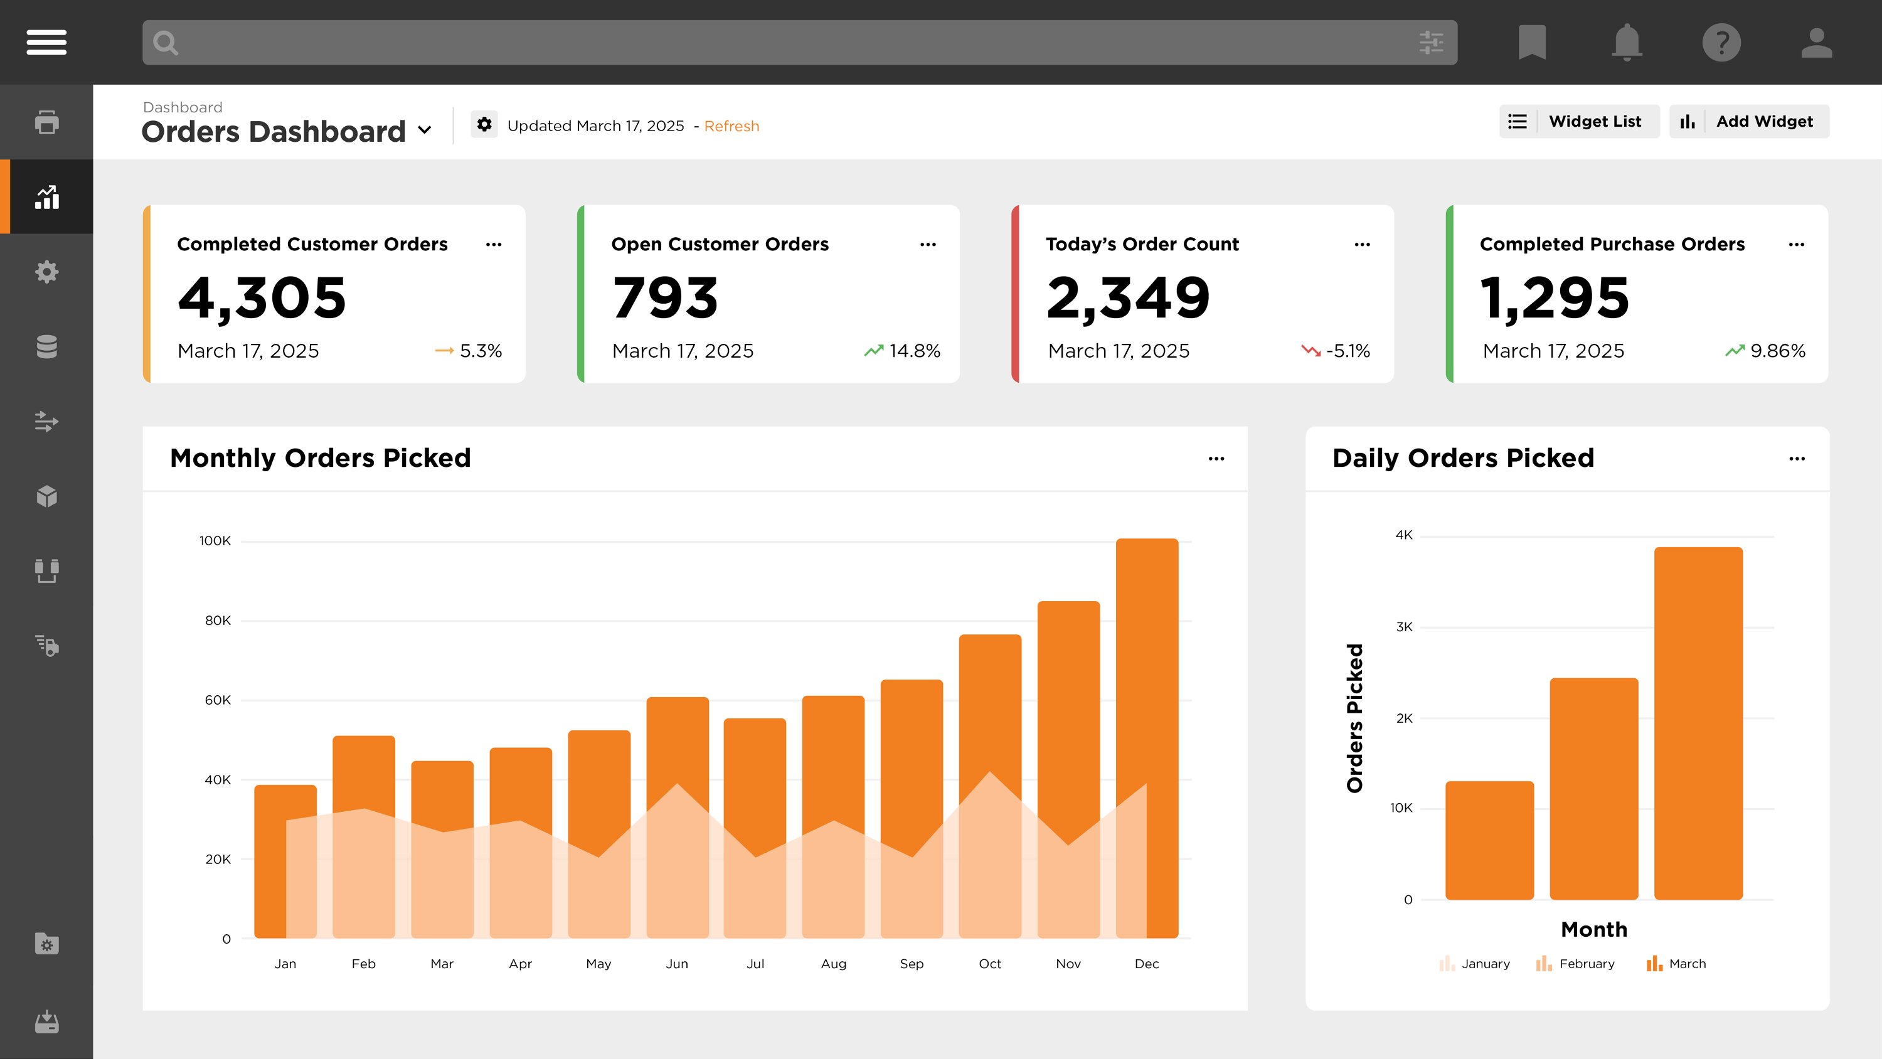Image resolution: width=1882 pixels, height=1061 pixels.
Task: Open notifications bell
Action: click(x=1626, y=43)
